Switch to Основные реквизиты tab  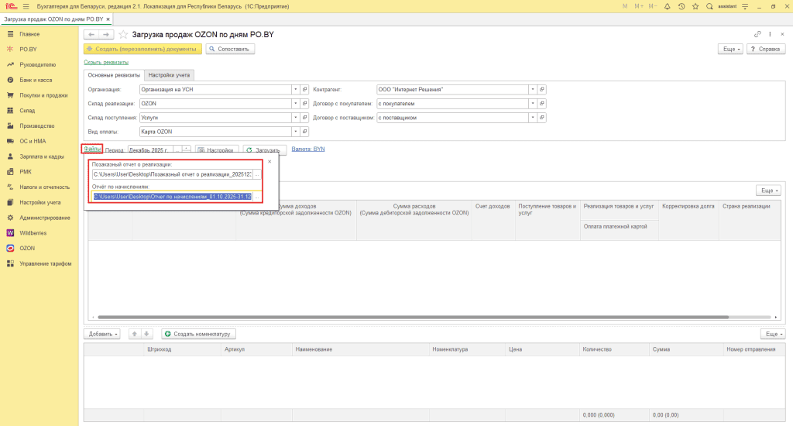pos(114,75)
